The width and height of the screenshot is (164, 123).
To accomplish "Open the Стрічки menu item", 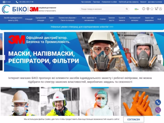I will [x=102, y=19].
